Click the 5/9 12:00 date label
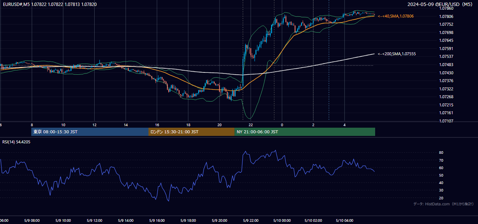 94,221
